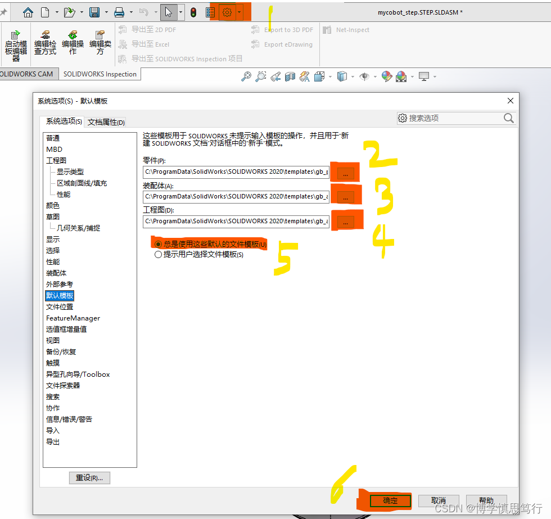Image resolution: width=551 pixels, height=519 pixels.
Task: Click Zoom to Fit magnifier icon
Action: [x=246, y=76]
